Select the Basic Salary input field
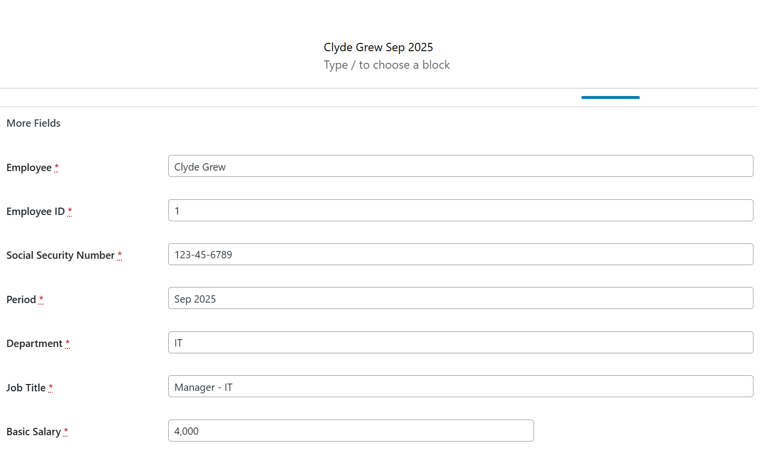 351,431
